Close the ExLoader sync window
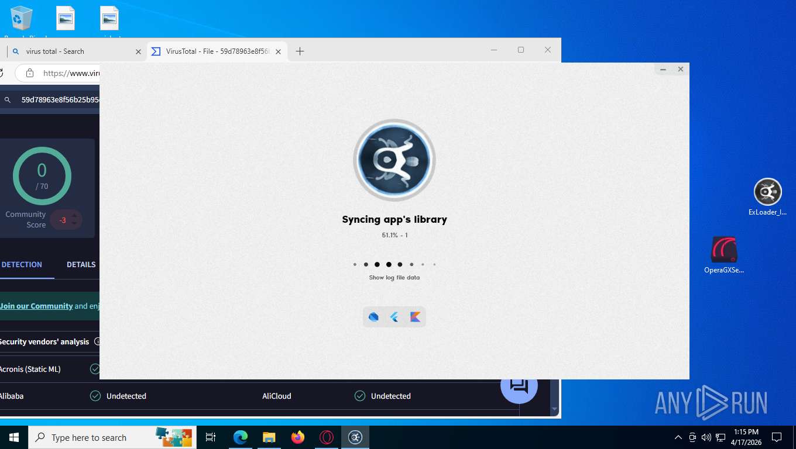 coord(681,69)
